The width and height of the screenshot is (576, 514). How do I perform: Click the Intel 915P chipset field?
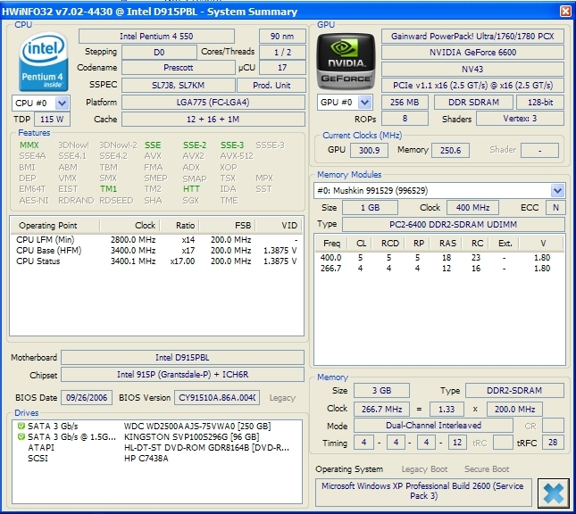click(182, 375)
